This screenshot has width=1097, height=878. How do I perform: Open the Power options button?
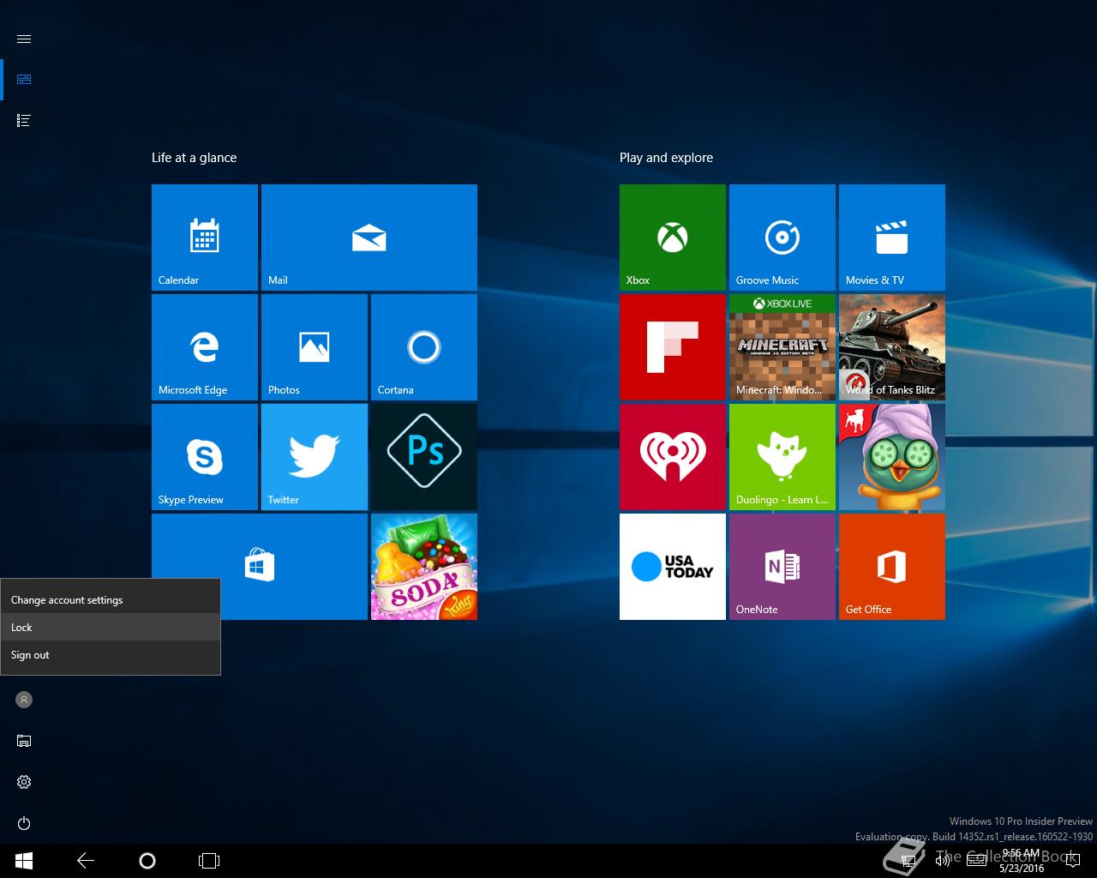pyautogui.click(x=24, y=823)
